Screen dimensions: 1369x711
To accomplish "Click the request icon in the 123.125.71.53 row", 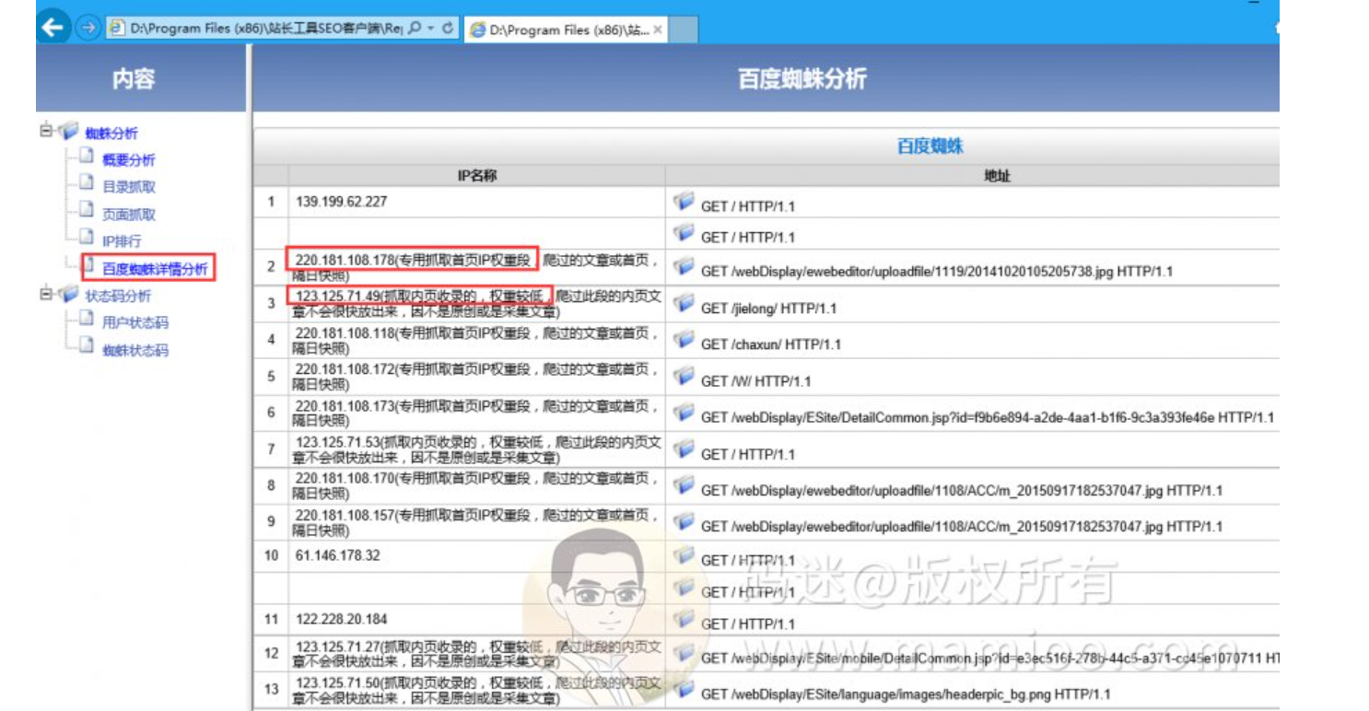I will coord(684,449).
